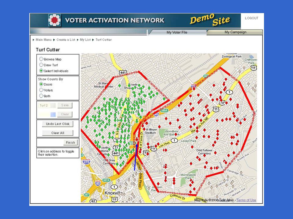Click the Lee Hwy road label
293x219 pixels.
tap(164, 144)
